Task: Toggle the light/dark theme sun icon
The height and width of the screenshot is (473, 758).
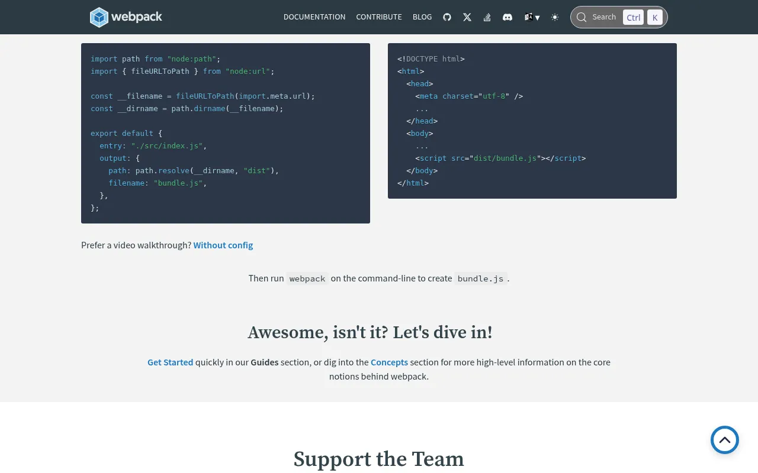Action: coord(555,17)
